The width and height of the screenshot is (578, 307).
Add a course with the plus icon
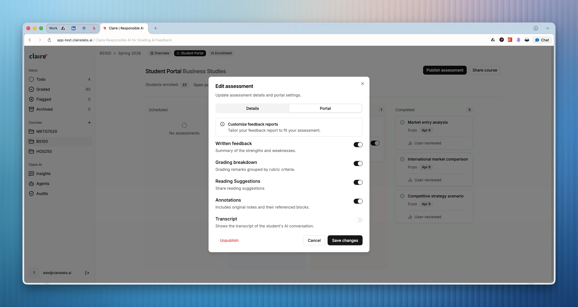89,123
